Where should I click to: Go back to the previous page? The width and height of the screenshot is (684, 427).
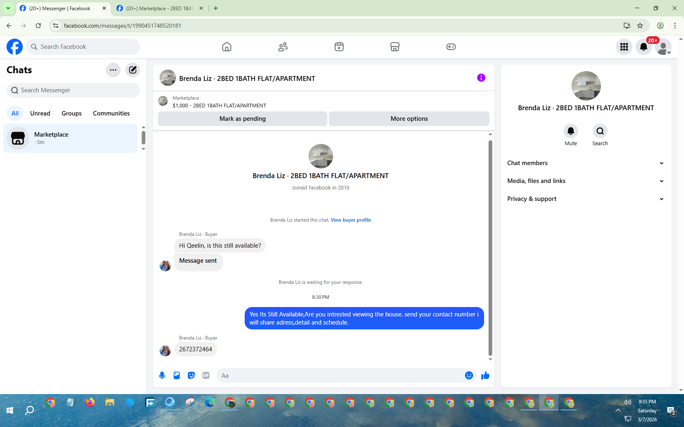point(9,26)
